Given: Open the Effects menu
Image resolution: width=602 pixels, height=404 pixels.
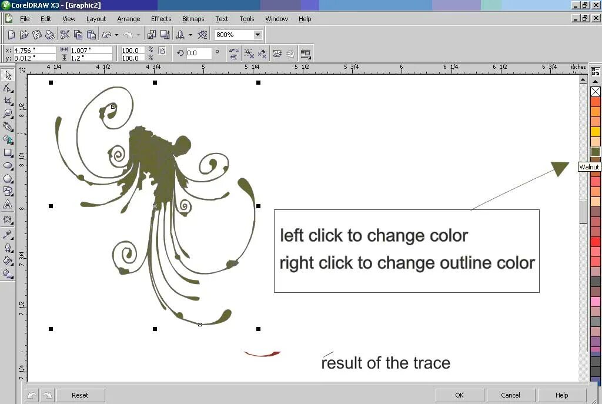Looking at the screenshot, I should pos(160,19).
